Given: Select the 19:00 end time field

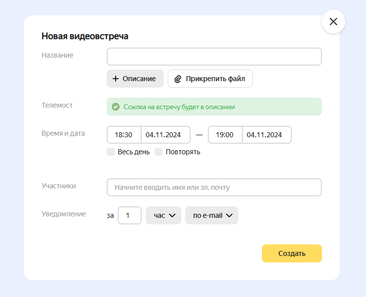Looking at the screenshot, I should [x=225, y=135].
